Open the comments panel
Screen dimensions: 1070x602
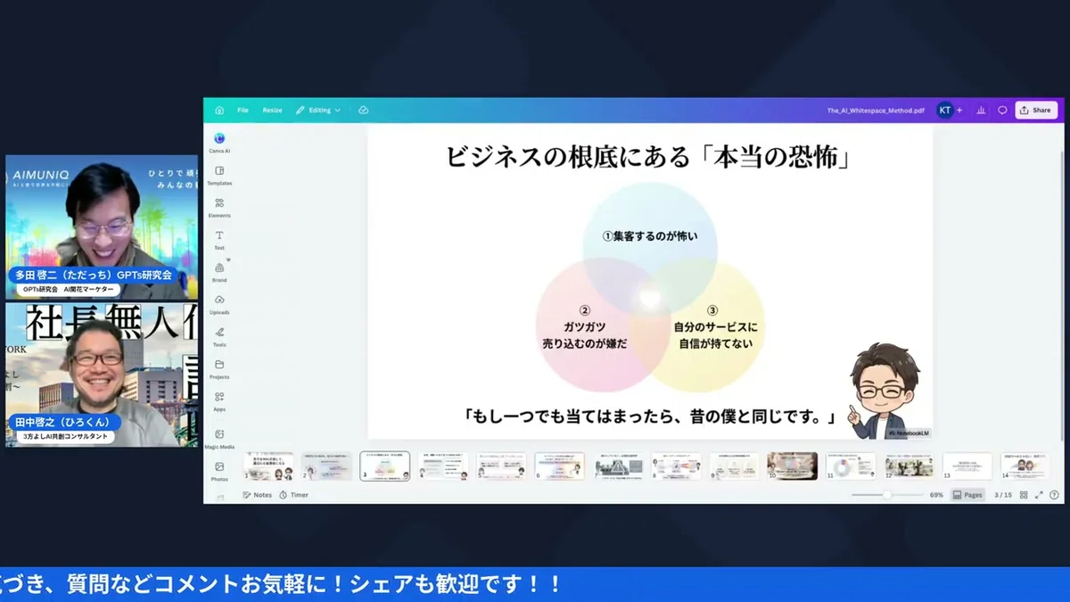point(1002,110)
